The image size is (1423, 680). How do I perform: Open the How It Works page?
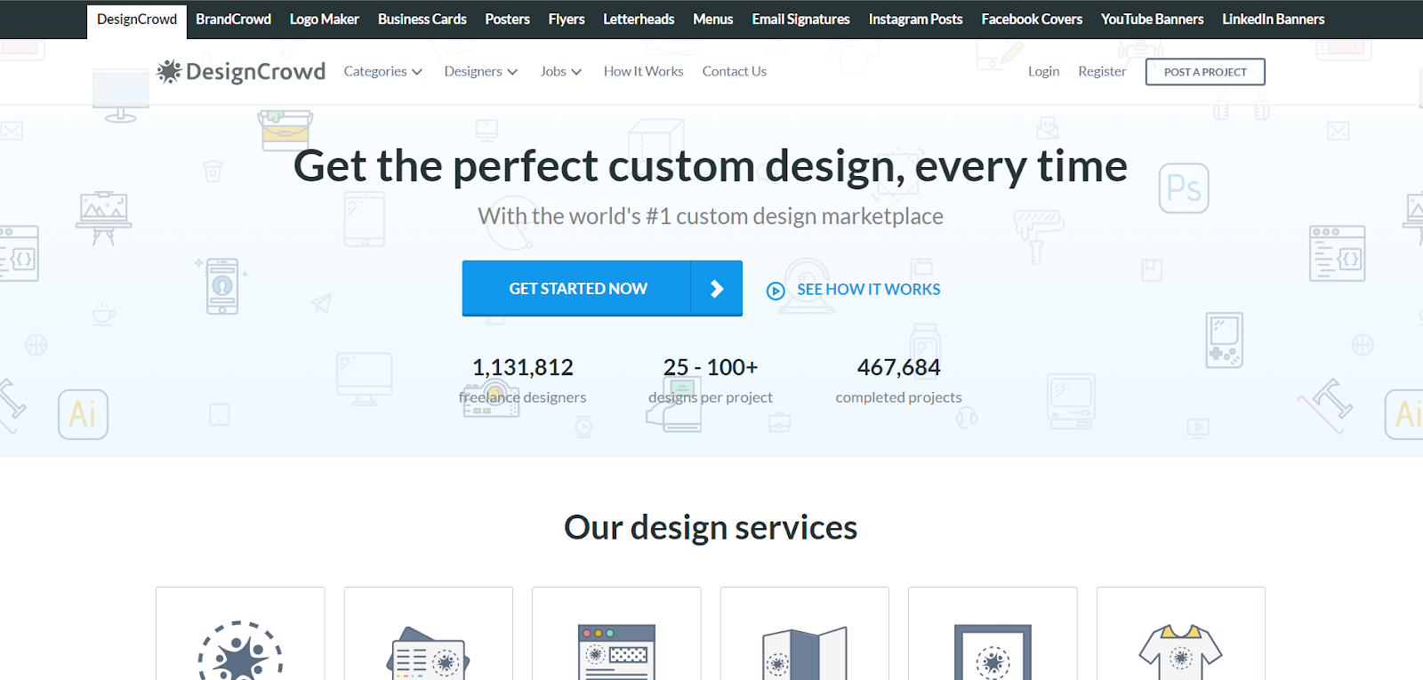(x=644, y=72)
